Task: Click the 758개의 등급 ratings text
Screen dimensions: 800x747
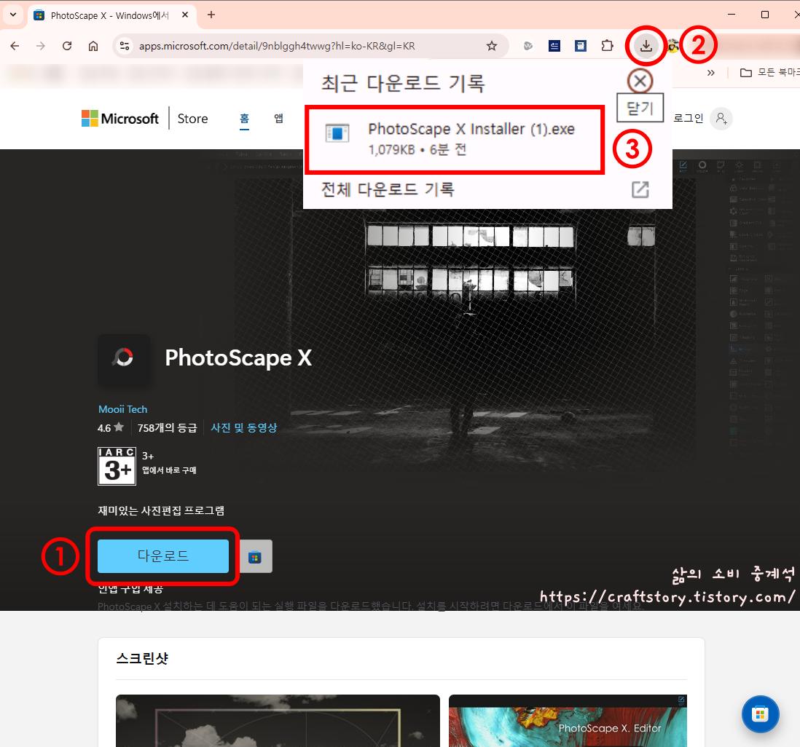Action: point(167,427)
